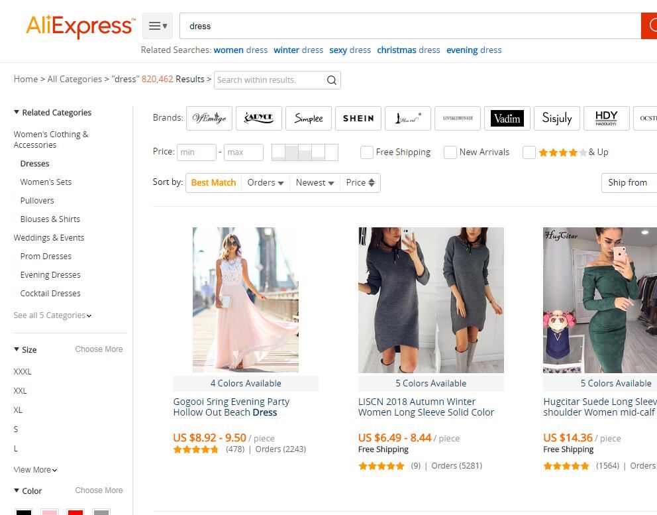Open the Evening Dresses category
Viewport: 657px width, 515px height.
(x=50, y=274)
